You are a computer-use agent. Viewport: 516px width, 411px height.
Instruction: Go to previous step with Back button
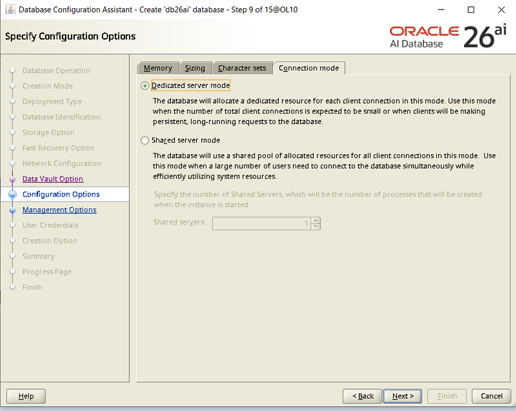362,396
